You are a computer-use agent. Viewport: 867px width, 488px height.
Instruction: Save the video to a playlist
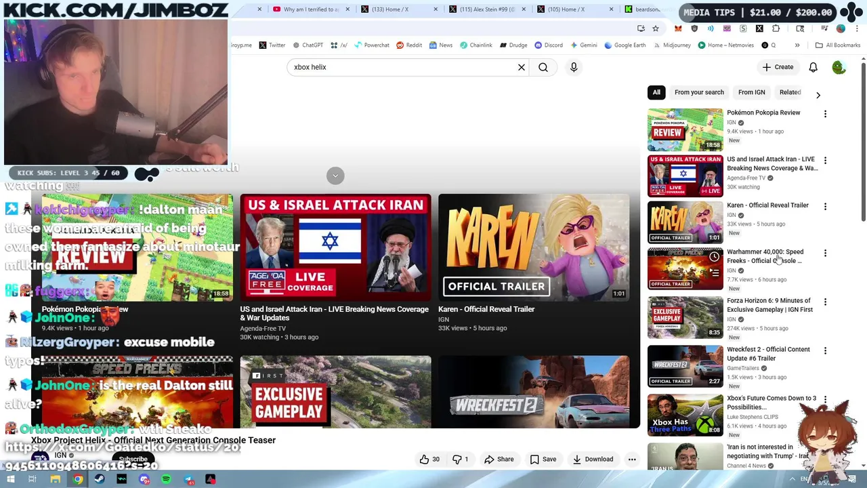click(x=543, y=460)
